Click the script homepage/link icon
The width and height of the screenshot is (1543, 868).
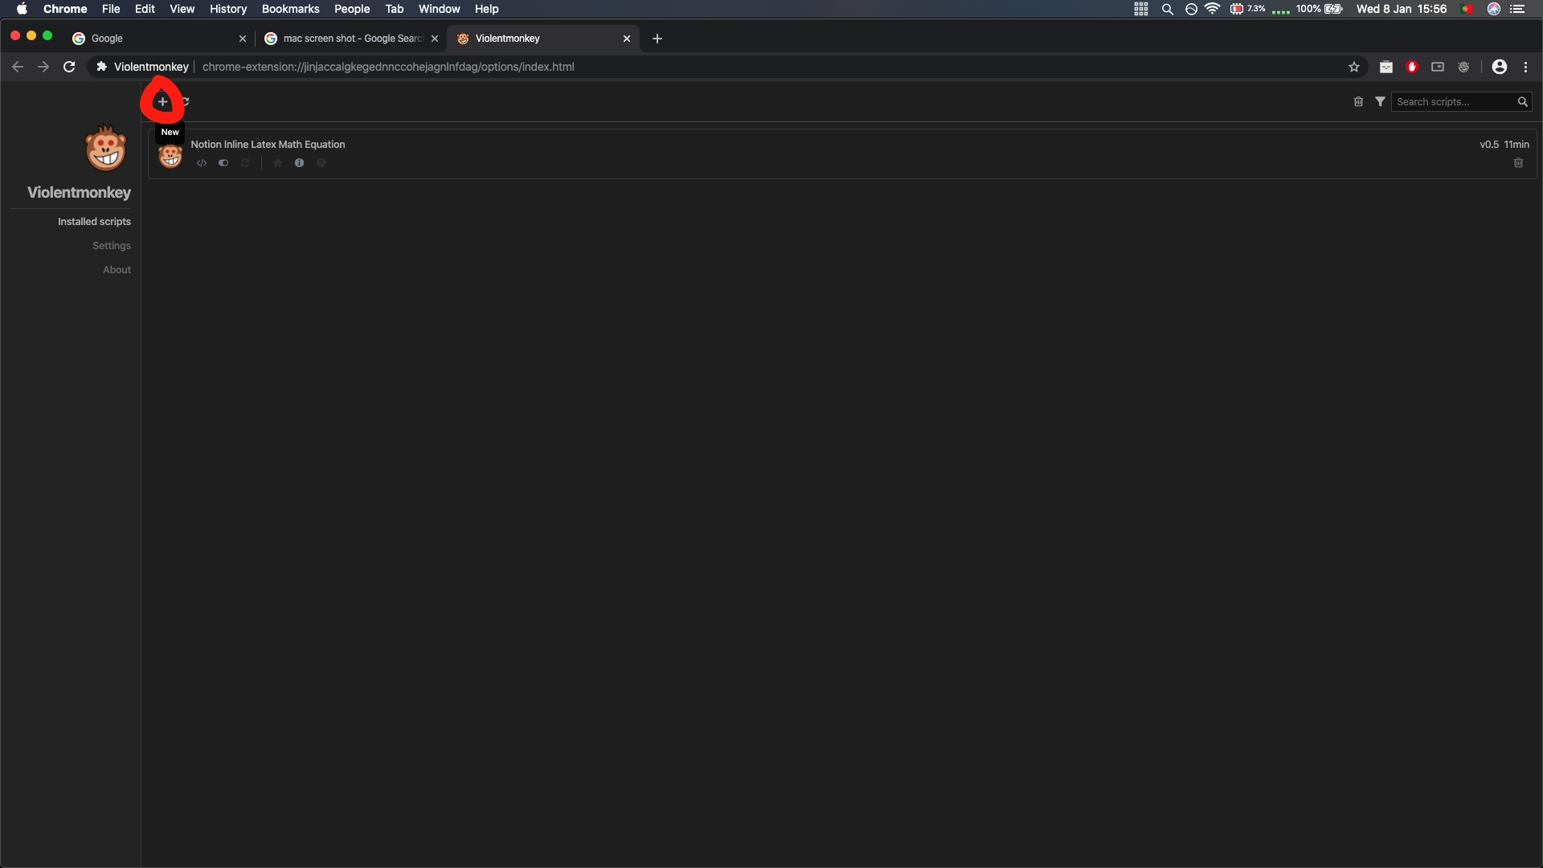(276, 162)
